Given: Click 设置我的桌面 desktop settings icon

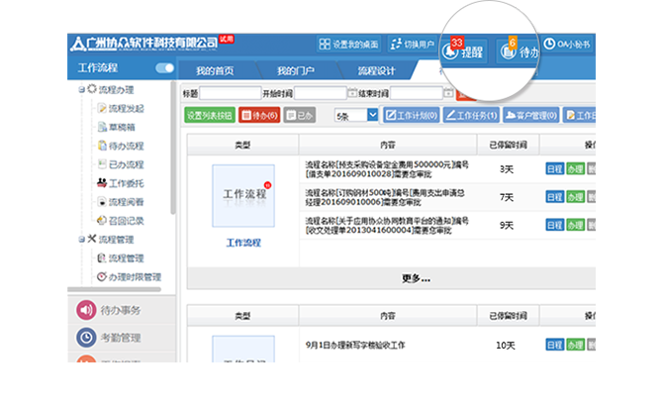Looking at the screenshot, I should pyautogui.click(x=326, y=45).
